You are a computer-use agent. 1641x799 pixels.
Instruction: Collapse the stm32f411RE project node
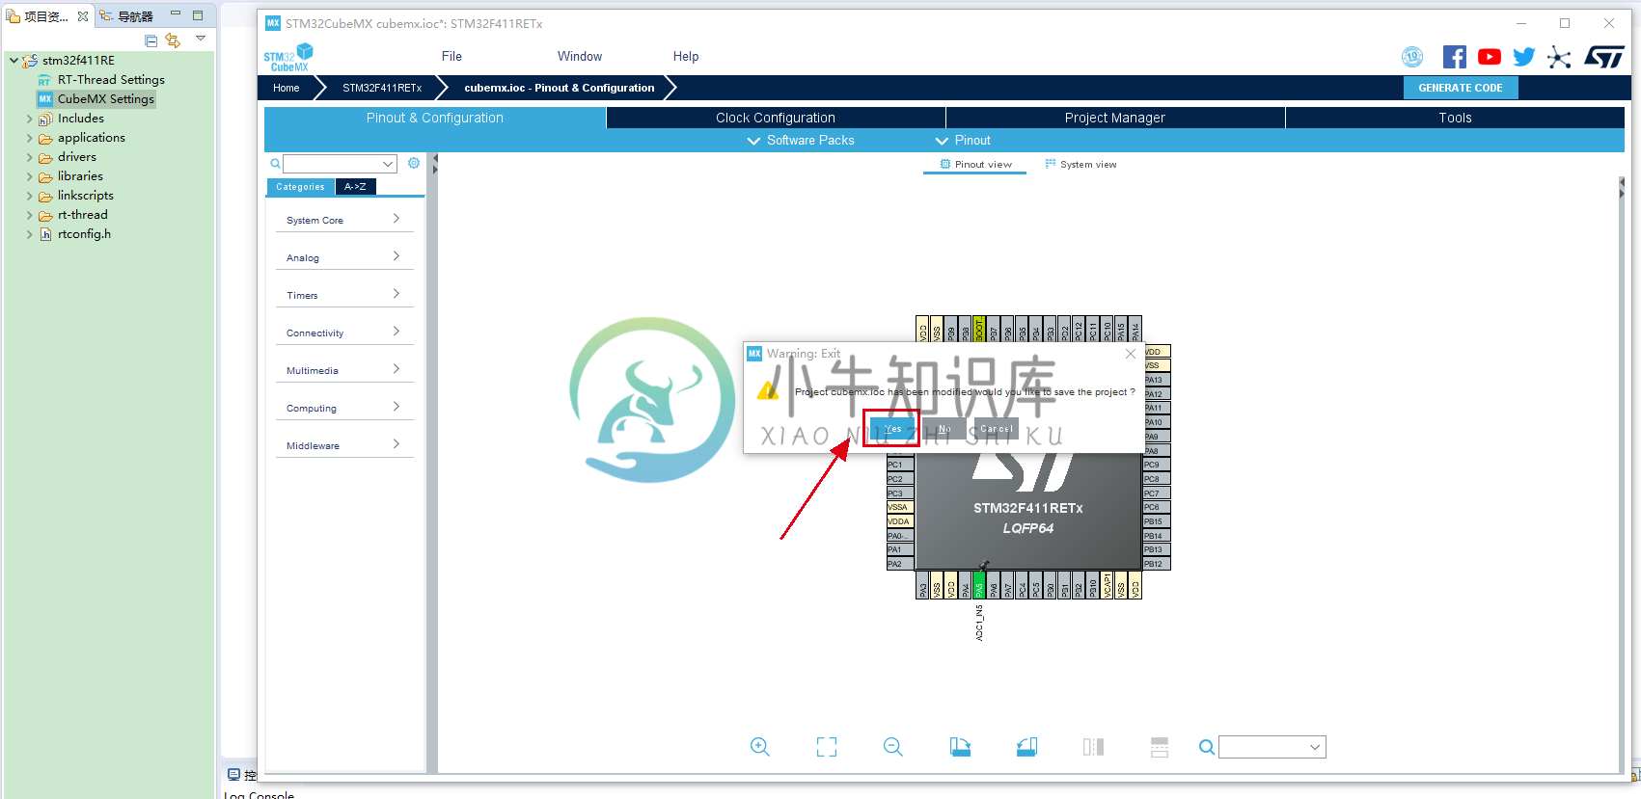pos(14,60)
